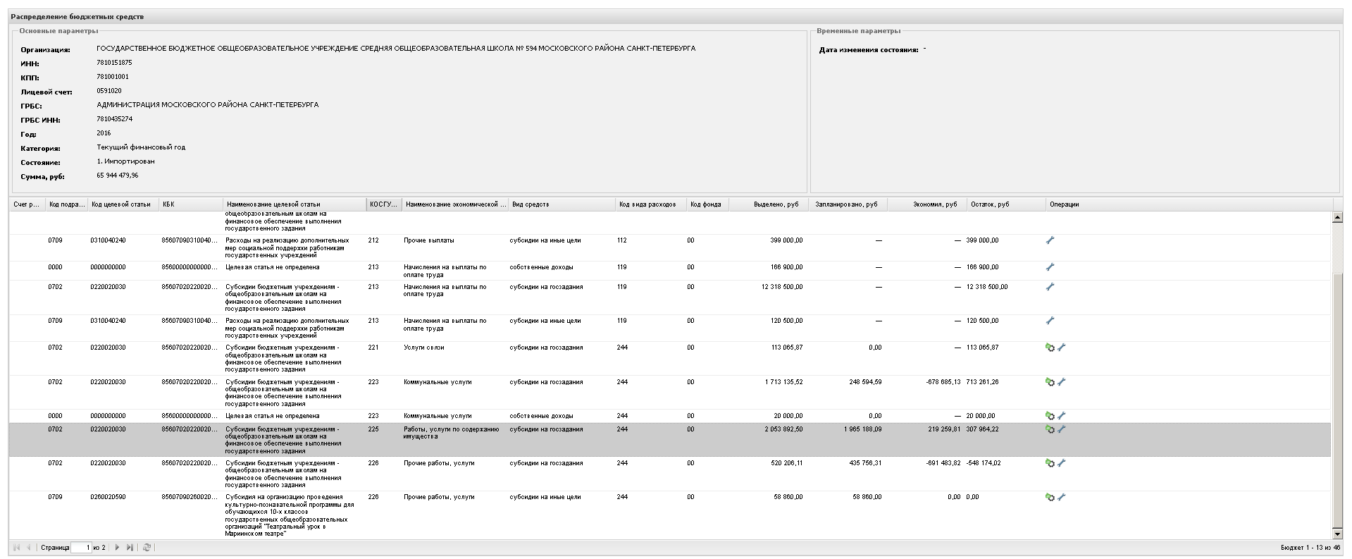
Task: Click wrench icon in 166 900,00 row
Action: pyautogui.click(x=1050, y=267)
